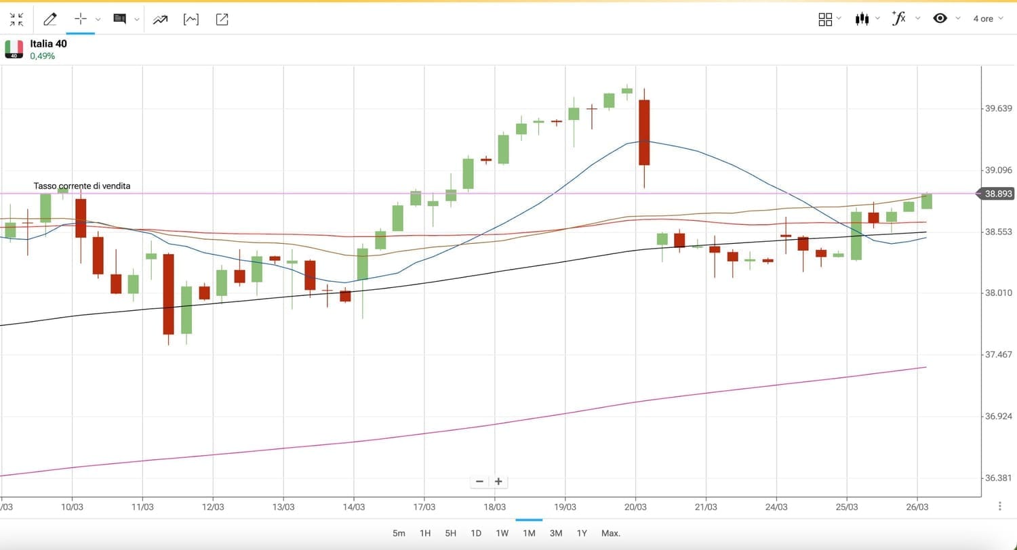Click the bracketed wave chart icon
This screenshot has width=1017, height=550.
(191, 19)
